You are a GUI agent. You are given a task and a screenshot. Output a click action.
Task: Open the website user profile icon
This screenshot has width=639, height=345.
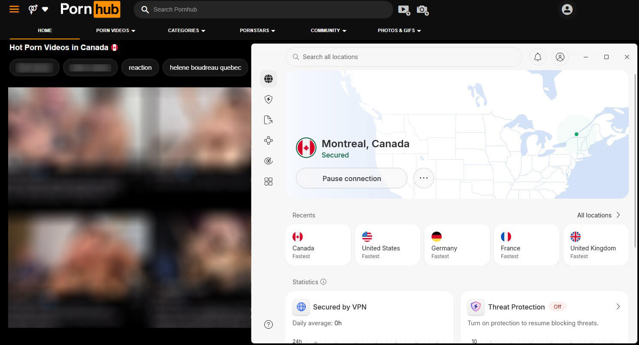[567, 9]
